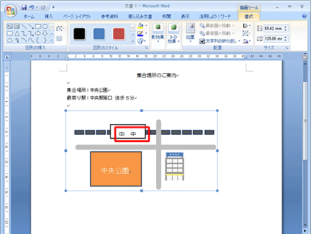
Task: Open the 挿入 tab
Action: 49,16
